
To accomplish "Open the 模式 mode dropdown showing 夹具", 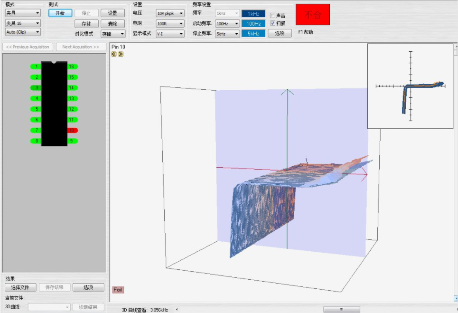I will point(23,13).
